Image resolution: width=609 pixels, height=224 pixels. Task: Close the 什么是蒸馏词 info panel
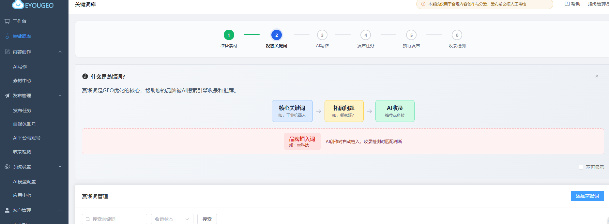coord(597,76)
